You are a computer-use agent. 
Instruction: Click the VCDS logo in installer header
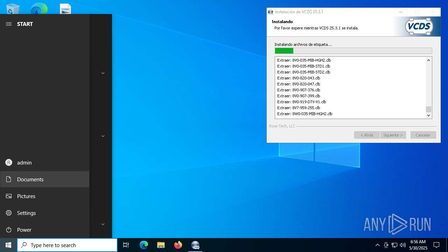pyautogui.click(x=419, y=27)
